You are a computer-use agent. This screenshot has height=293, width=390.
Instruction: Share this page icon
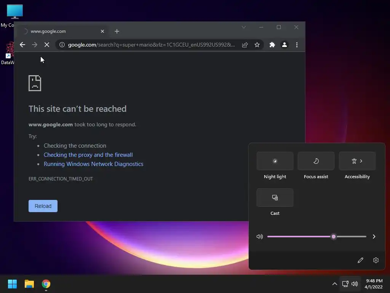pos(245,45)
